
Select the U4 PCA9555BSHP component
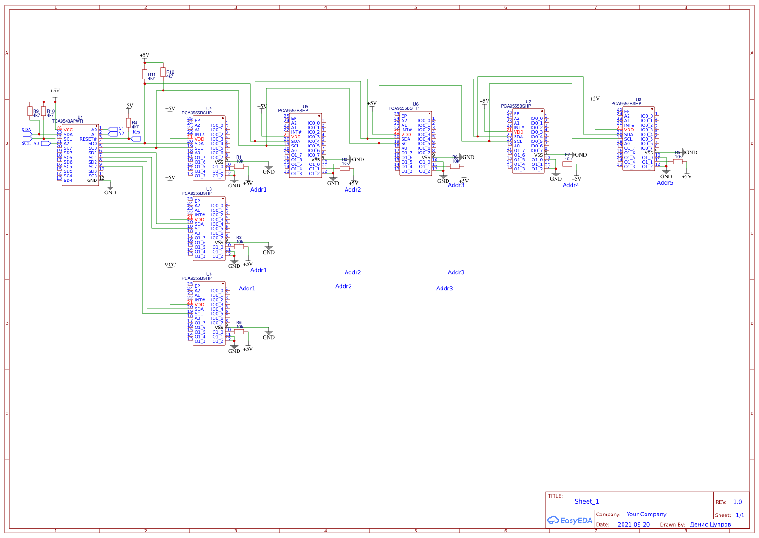[209, 312]
